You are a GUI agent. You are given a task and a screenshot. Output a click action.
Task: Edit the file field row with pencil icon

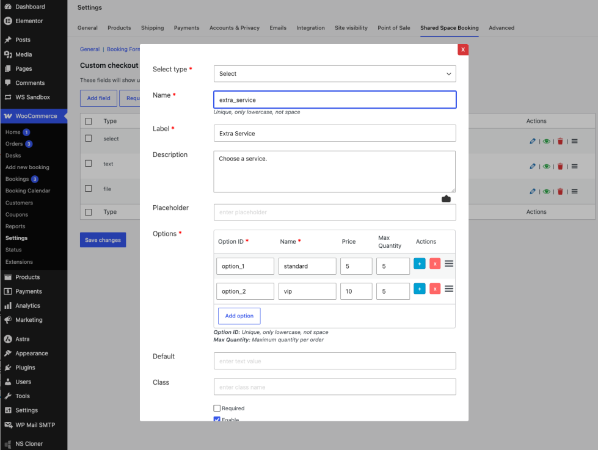[x=533, y=192]
